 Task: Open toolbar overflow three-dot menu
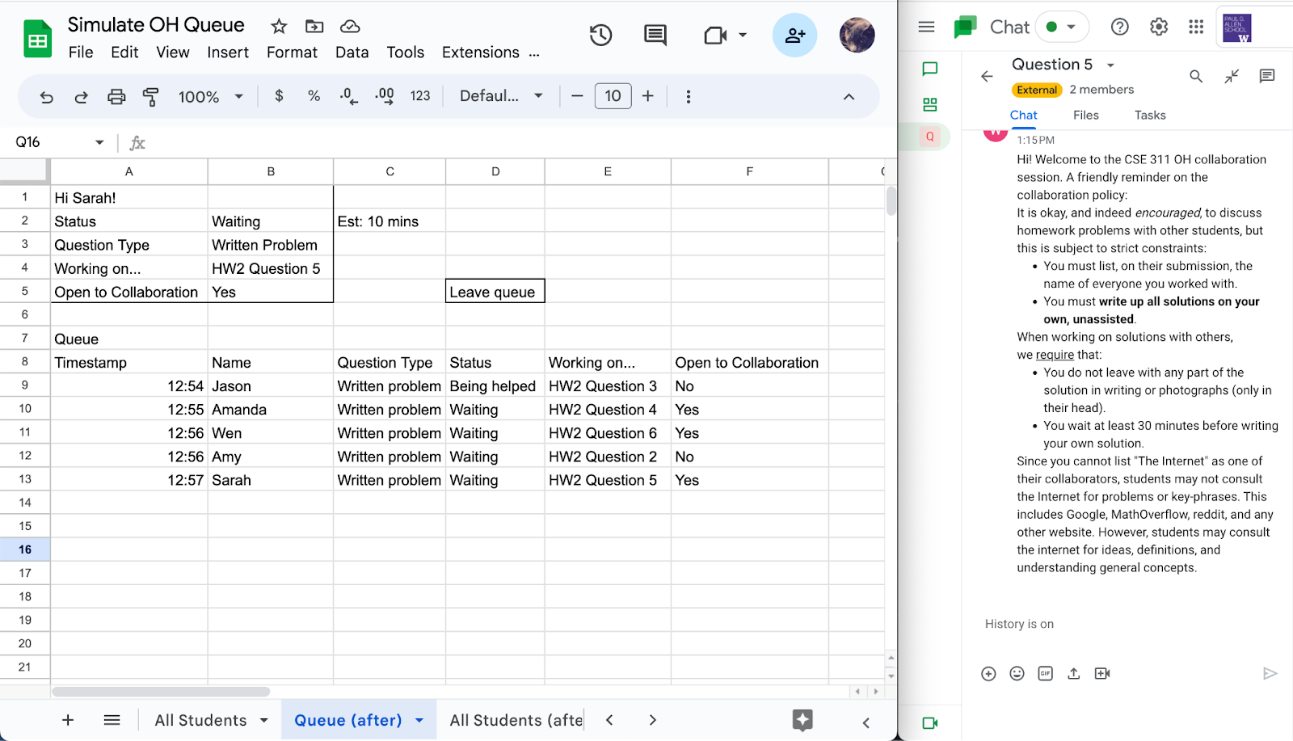click(x=689, y=96)
